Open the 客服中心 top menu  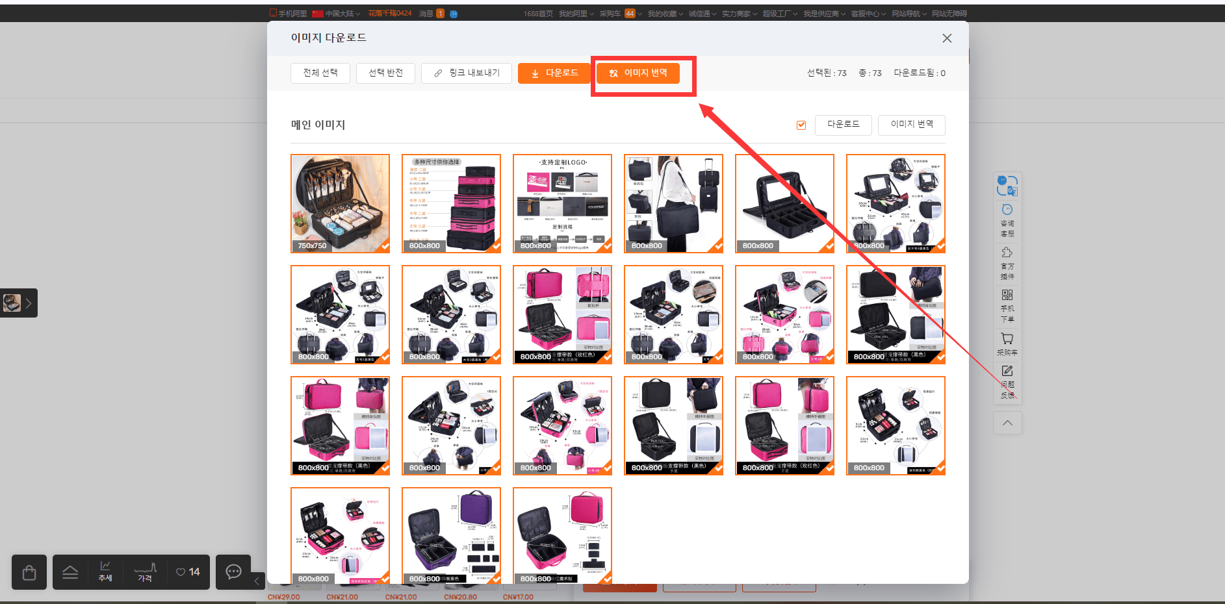(x=868, y=14)
